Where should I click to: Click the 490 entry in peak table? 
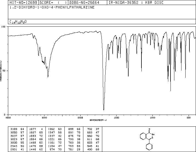90,150
